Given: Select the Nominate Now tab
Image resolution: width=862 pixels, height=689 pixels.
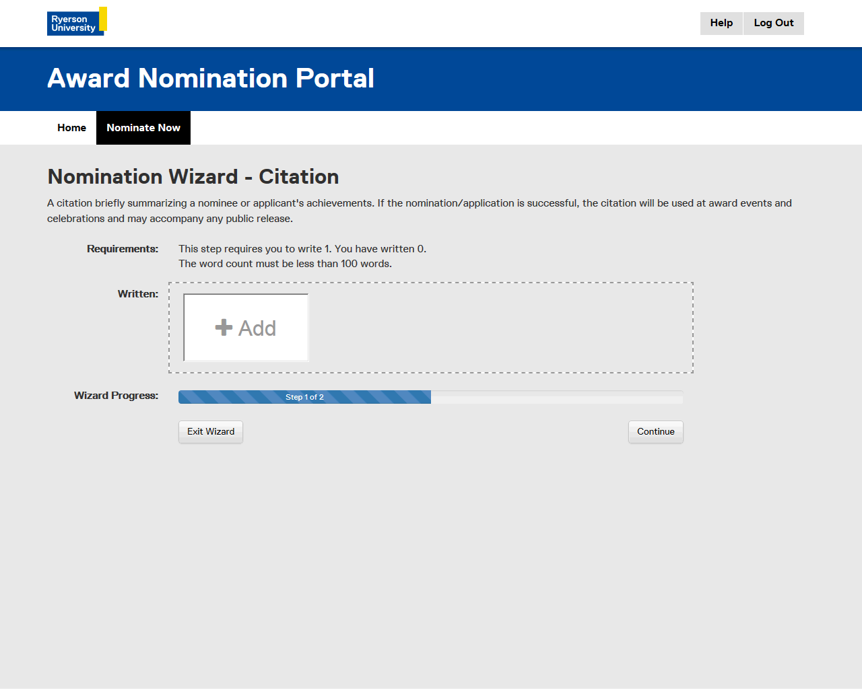Looking at the screenshot, I should coord(143,128).
